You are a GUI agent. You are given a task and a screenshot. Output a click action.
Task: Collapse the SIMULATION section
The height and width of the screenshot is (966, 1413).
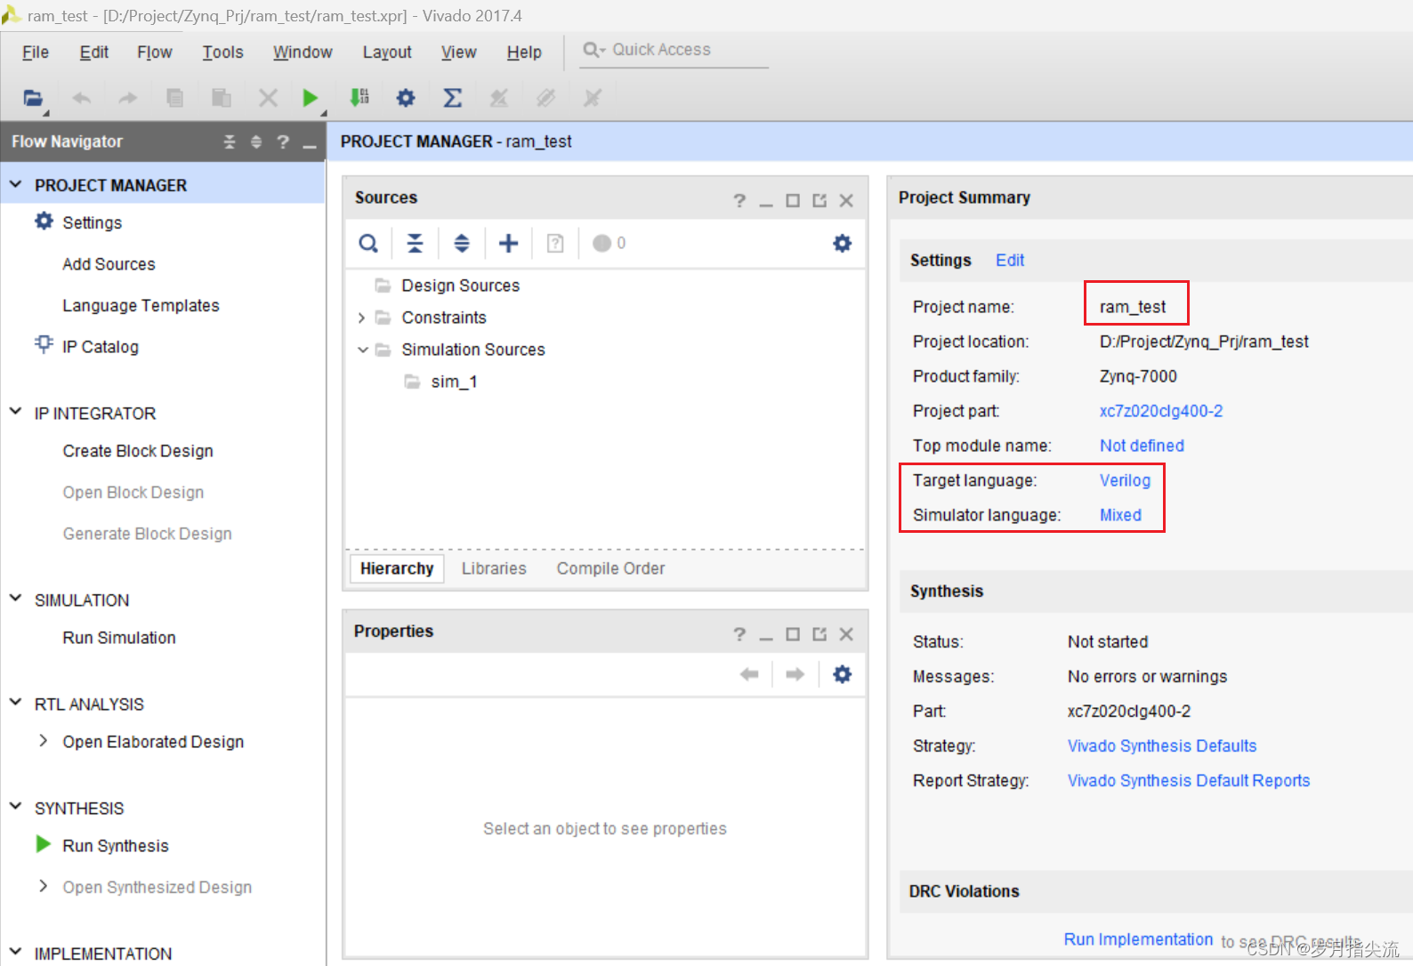15,599
